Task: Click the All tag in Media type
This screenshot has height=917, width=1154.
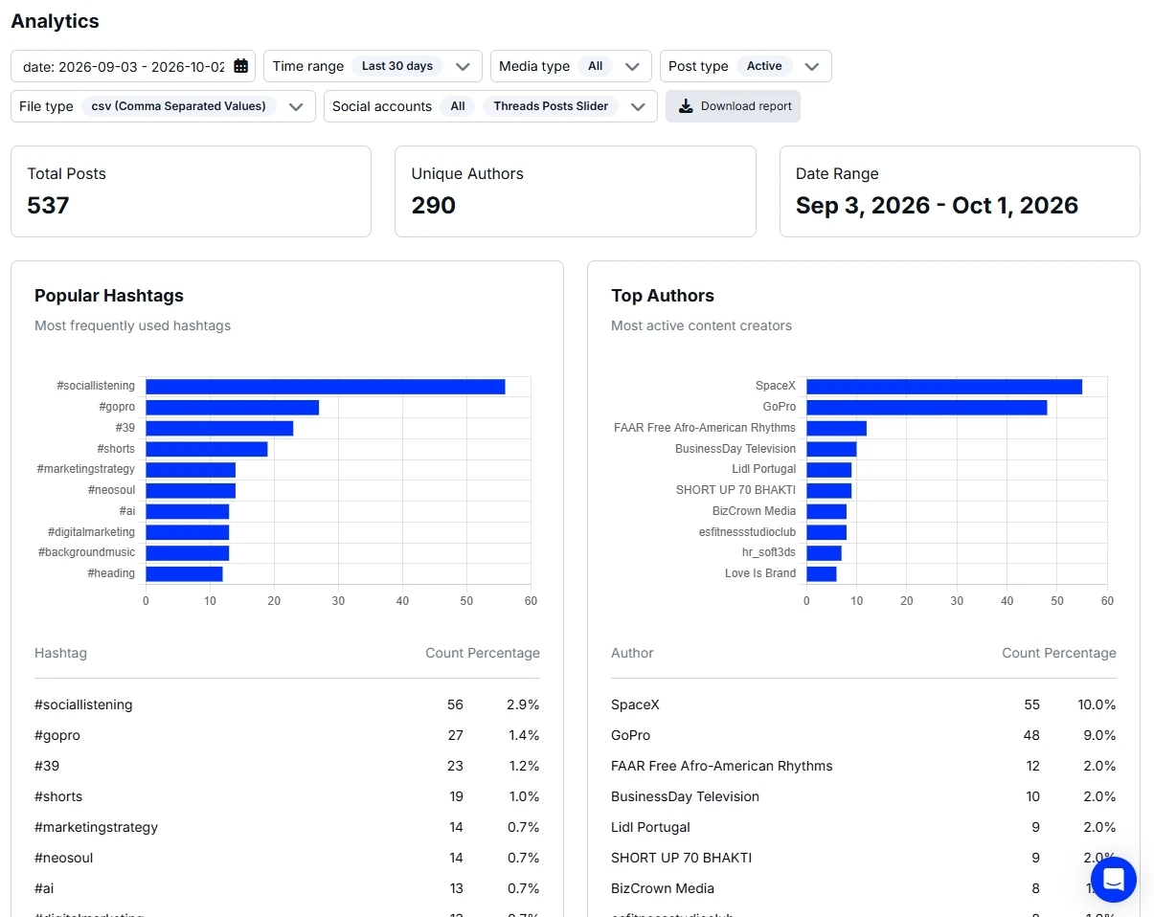Action: coord(596,66)
